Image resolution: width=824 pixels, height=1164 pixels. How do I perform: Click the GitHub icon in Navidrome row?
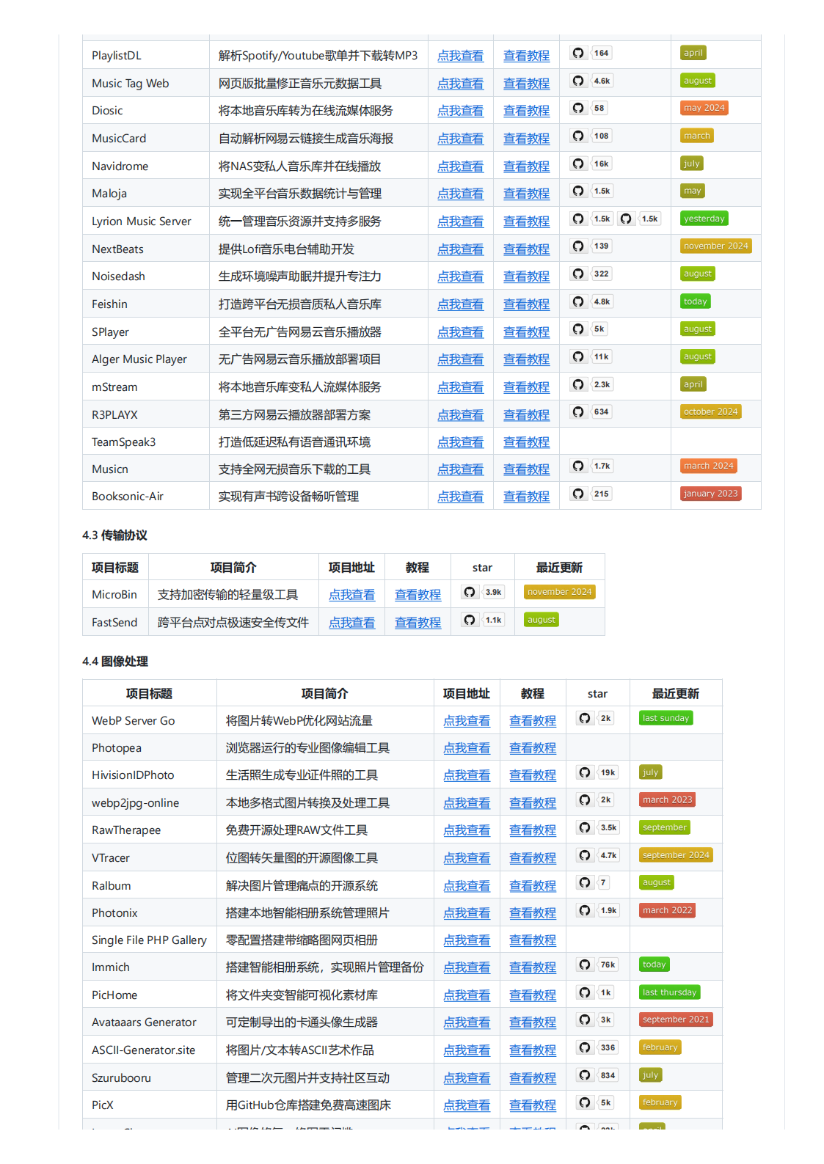578,164
